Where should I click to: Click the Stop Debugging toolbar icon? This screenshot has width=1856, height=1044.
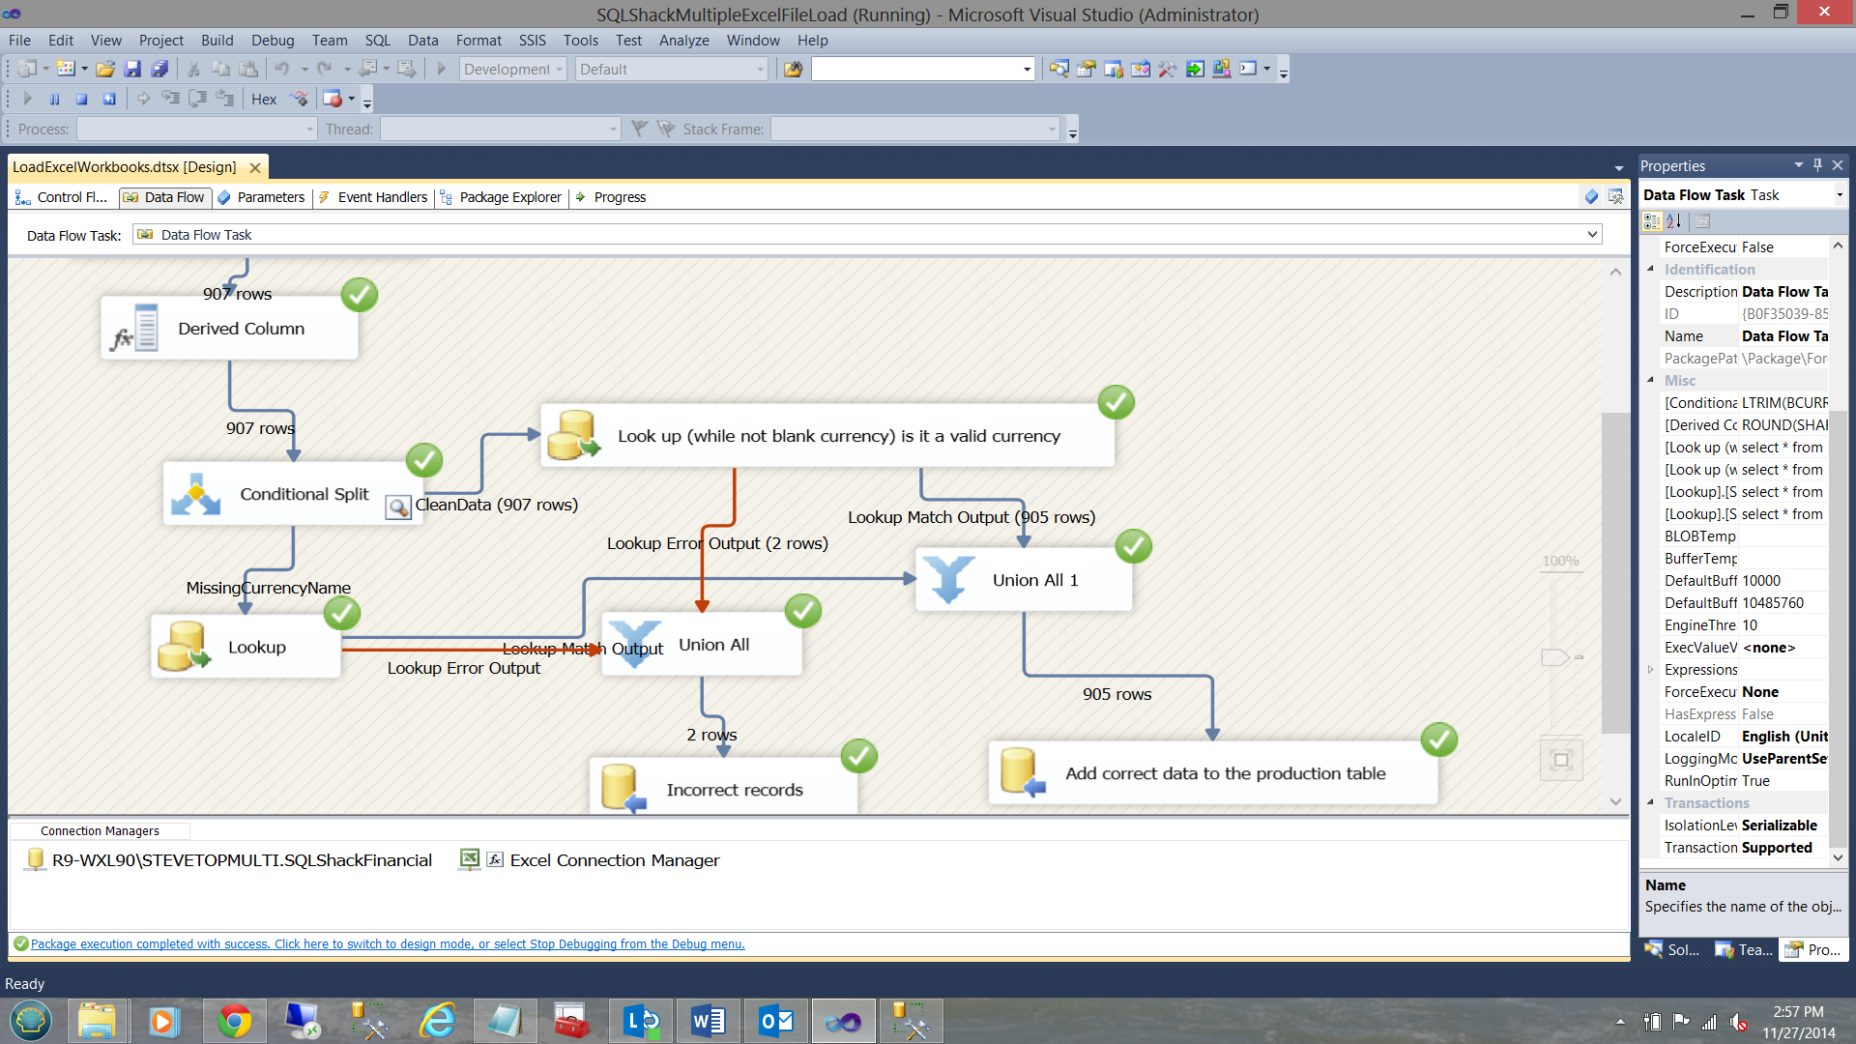[82, 99]
